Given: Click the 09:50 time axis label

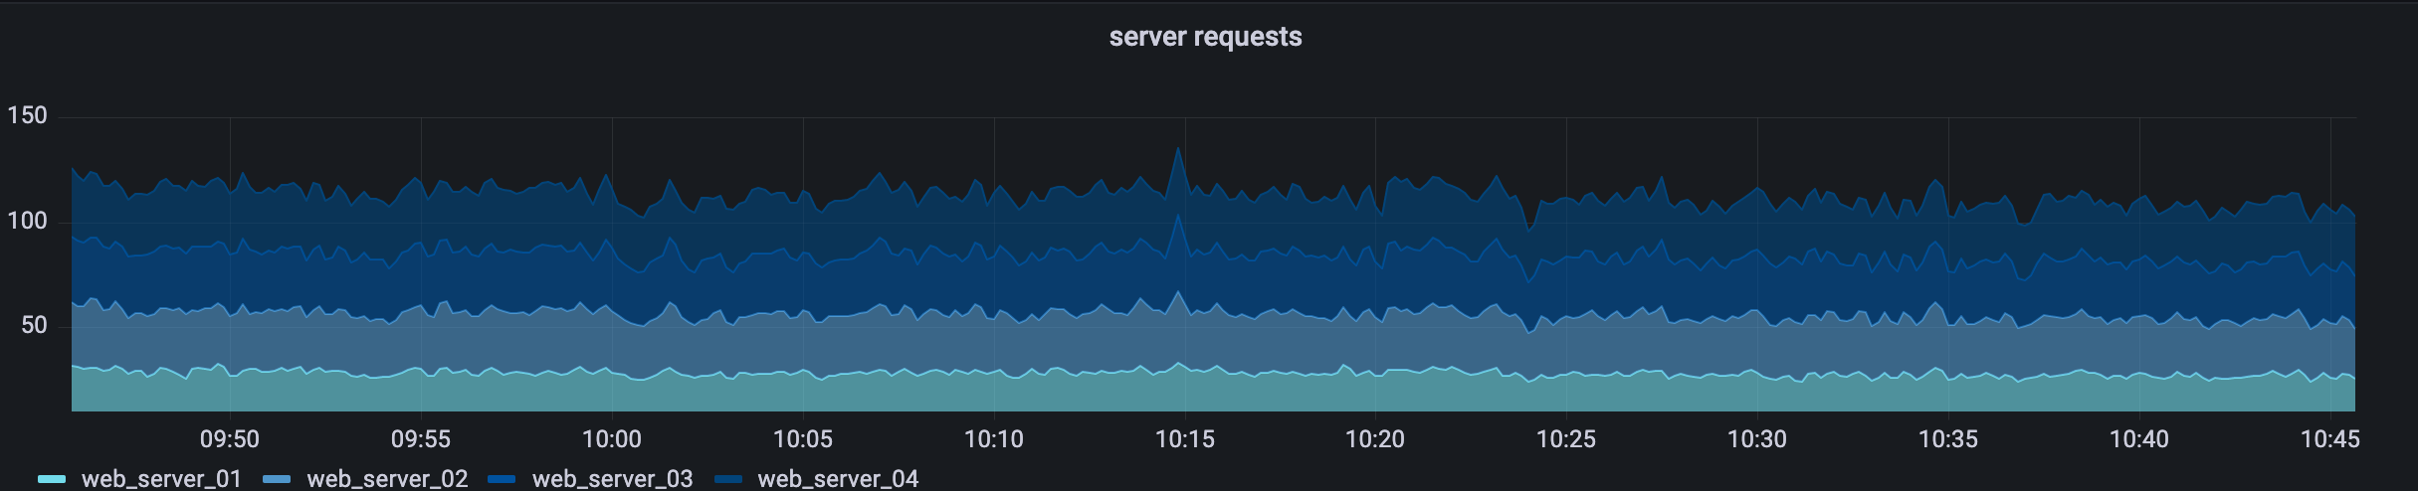Looking at the screenshot, I should (x=230, y=438).
